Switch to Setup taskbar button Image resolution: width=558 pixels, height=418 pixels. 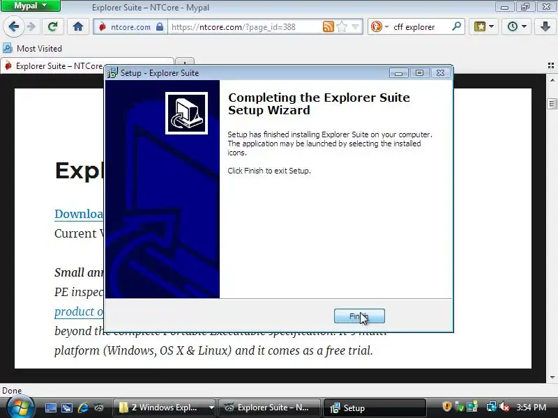coord(375,408)
